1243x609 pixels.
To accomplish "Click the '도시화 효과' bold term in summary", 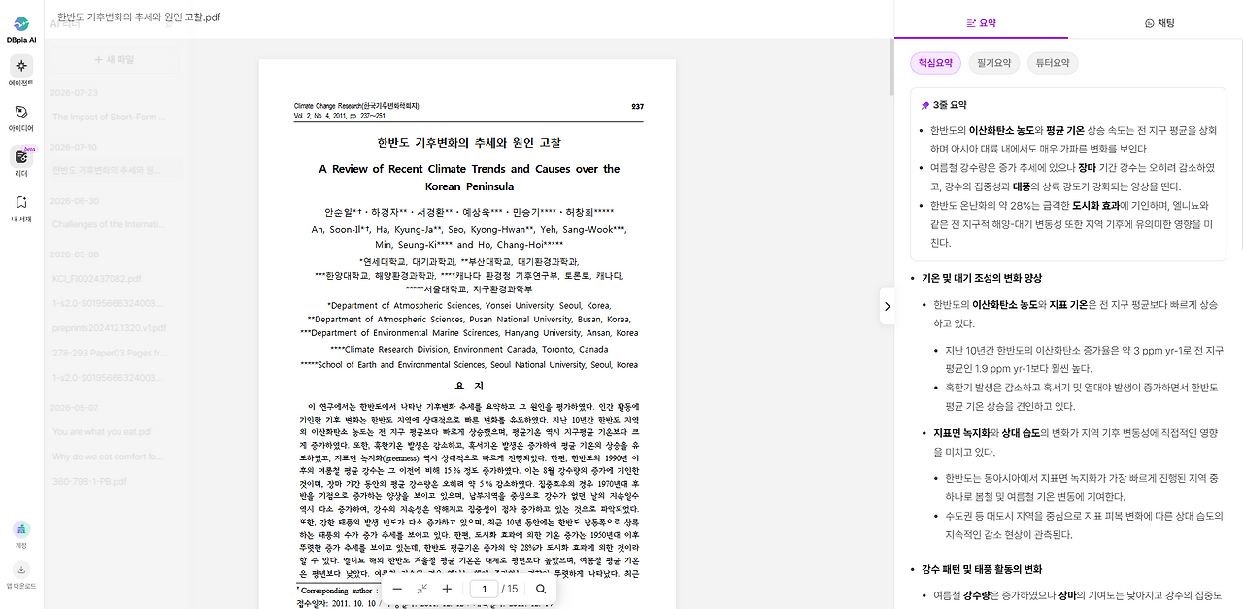I will click(x=1095, y=206).
